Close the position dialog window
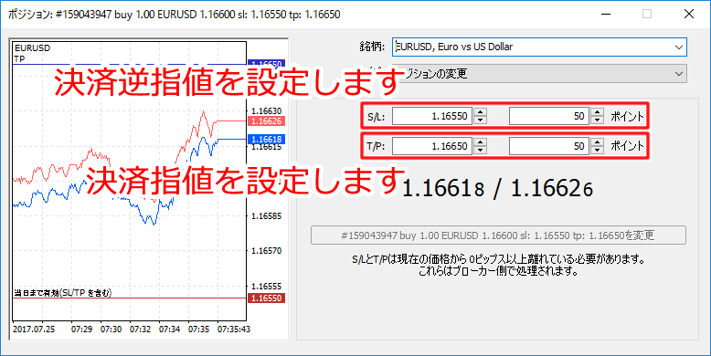 (689, 14)
